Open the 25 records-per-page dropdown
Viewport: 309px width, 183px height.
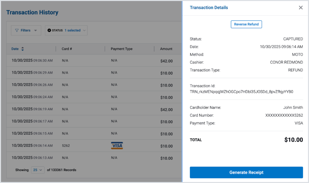pos(38,170)
